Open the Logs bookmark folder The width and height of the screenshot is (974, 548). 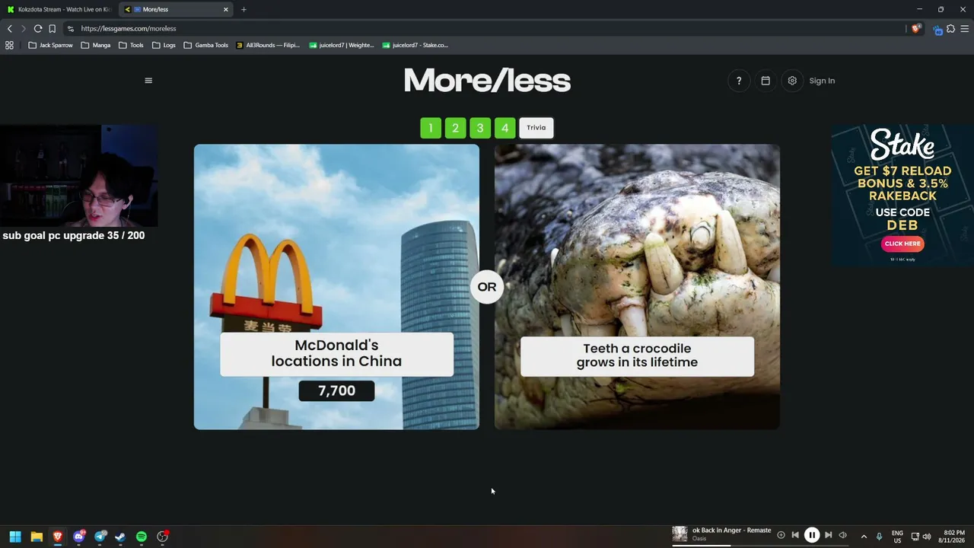click(164, 45)
